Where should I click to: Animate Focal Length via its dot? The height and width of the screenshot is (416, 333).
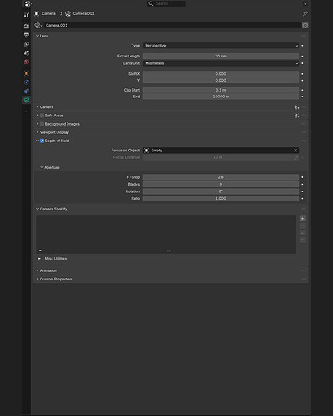click(x=302, y=57)
